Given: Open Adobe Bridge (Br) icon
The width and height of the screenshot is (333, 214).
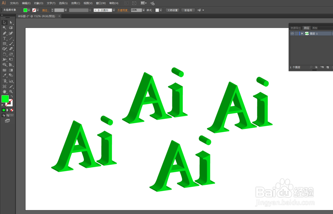Looking at the screenshot, I should click(126, 3).
